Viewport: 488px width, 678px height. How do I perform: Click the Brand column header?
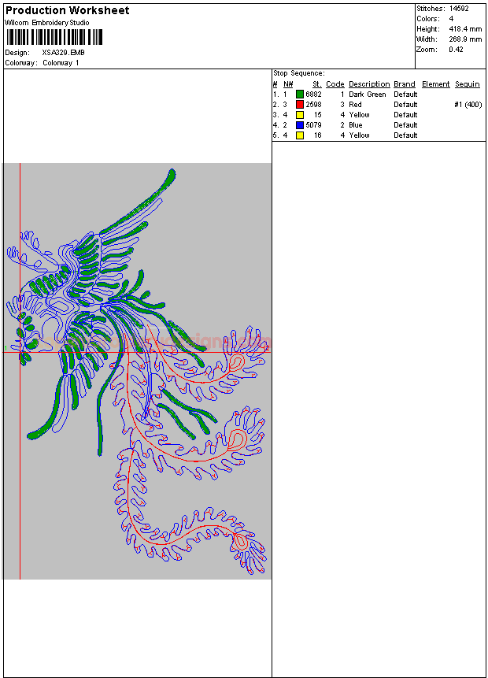405,84
